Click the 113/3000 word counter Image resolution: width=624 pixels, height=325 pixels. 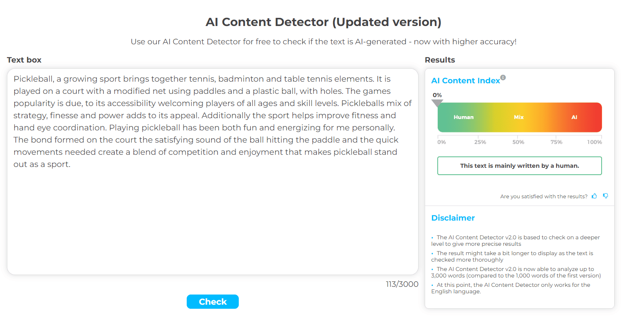point(402,284)
